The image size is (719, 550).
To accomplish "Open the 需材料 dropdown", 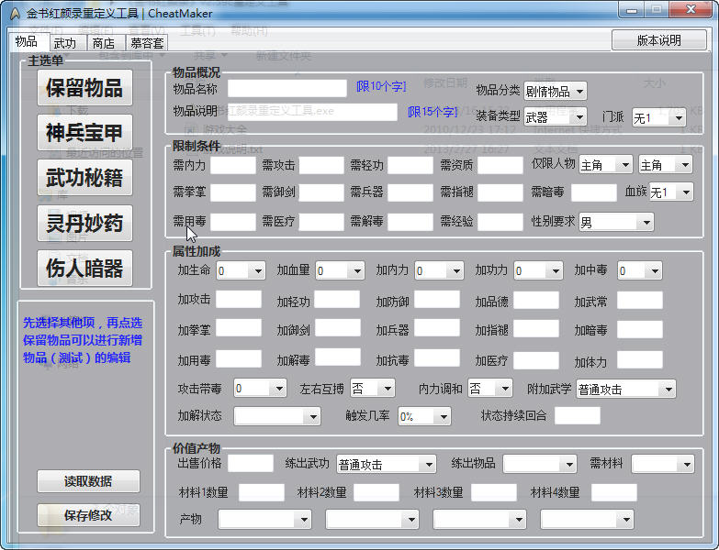I will tap(663, 465).
